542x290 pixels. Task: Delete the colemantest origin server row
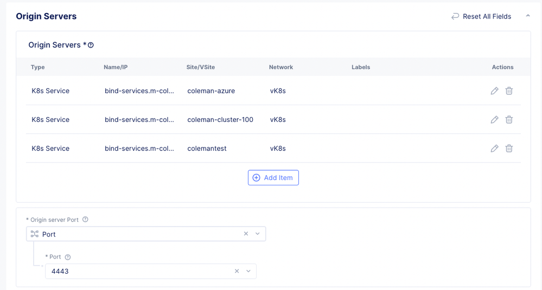pyautogui.click(x=509, y=149)
